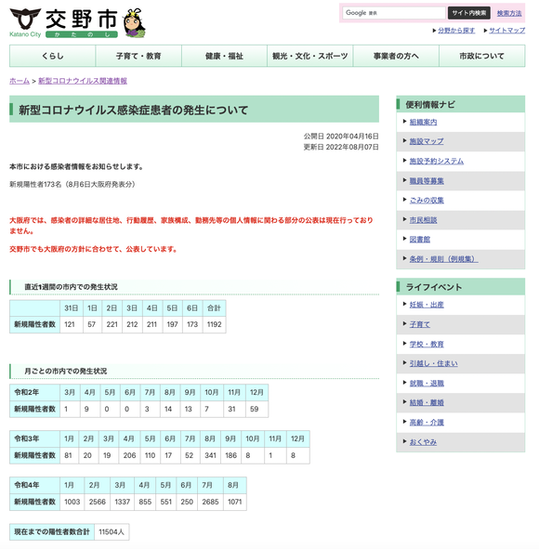
Task: Click the Katano City mascot character image
Action: [x=134, y=22]
